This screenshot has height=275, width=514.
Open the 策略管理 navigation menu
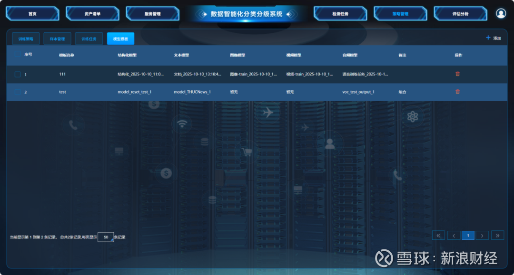[400, 14]
